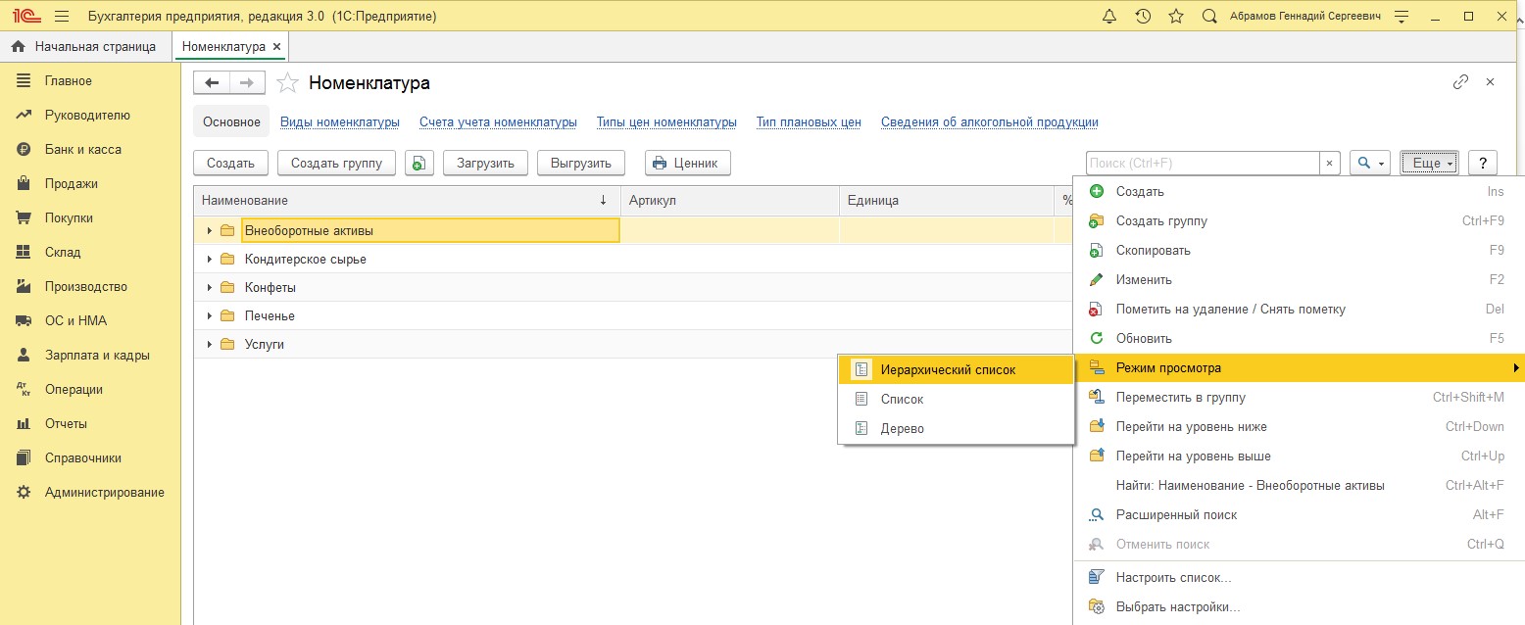Open the main hamburger menu icon
1525x625 pixels.
62,17
